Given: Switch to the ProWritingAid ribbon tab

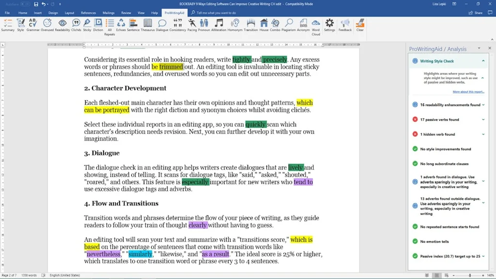Looking at the screenshot, I should tap(173, 13).
